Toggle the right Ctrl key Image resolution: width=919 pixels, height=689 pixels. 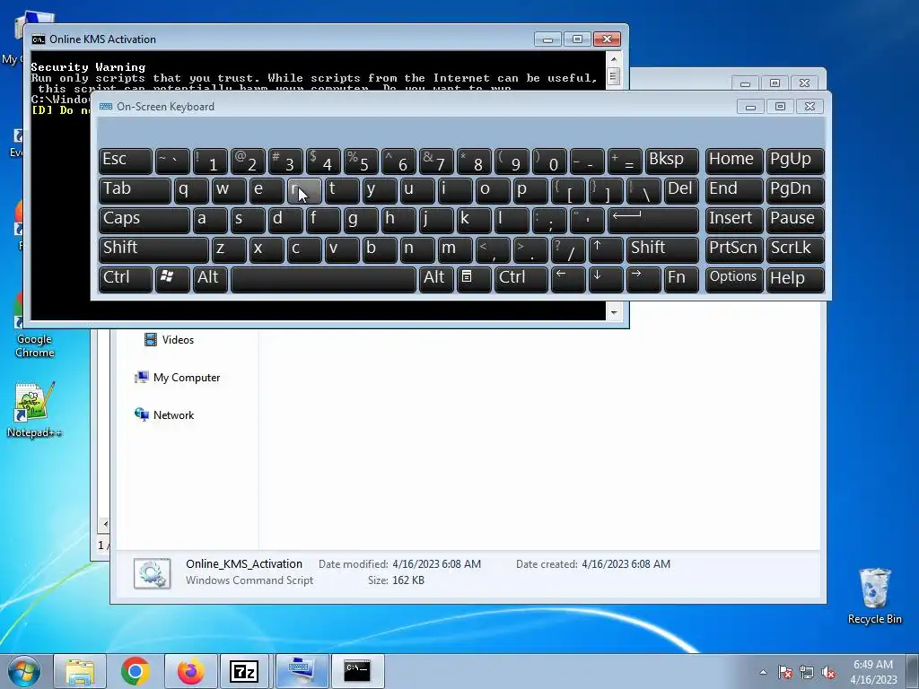tap(521, 279)
